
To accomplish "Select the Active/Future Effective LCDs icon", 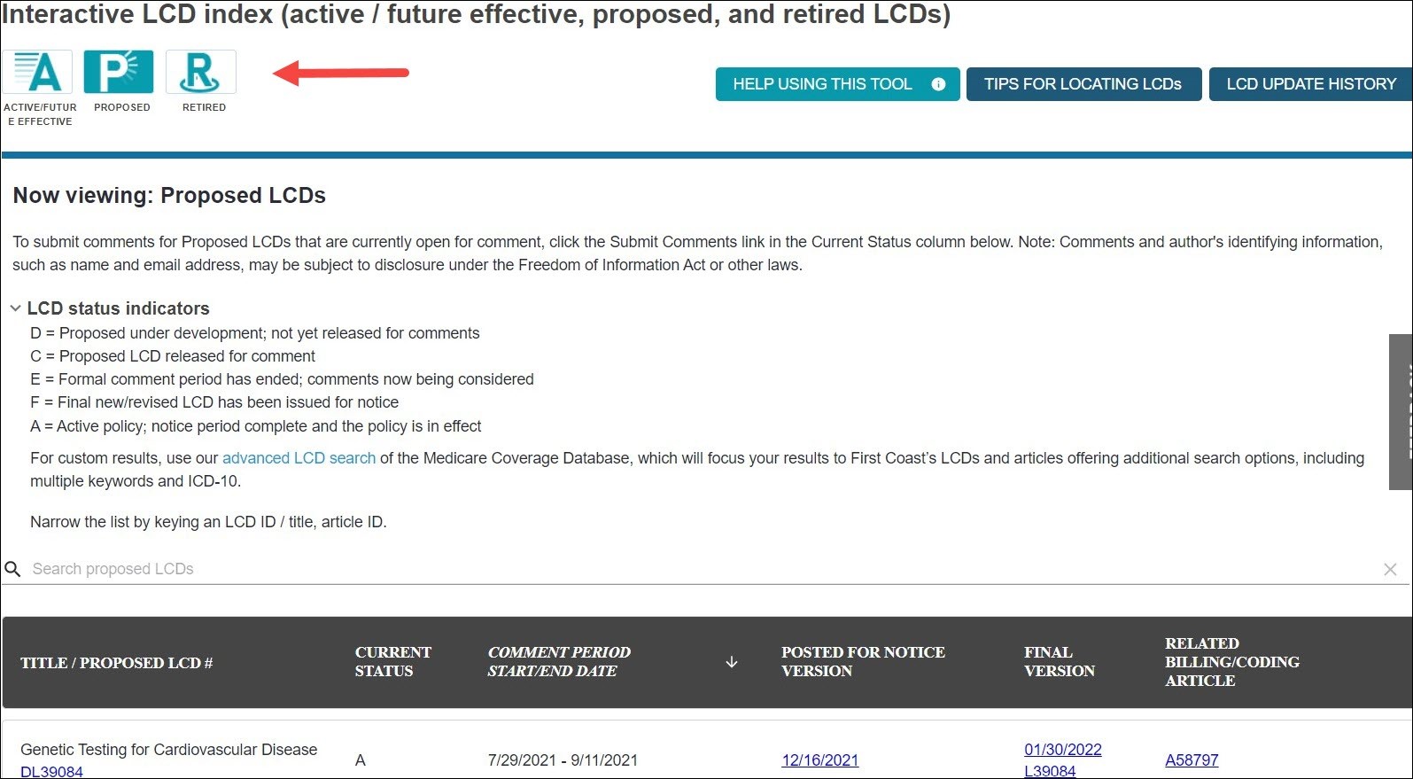I will point(39,72).
